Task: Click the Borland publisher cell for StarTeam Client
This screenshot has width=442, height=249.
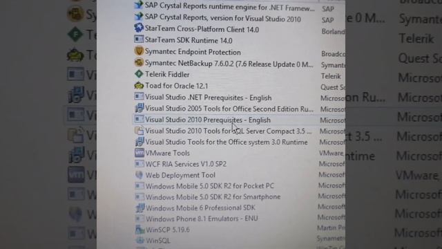Action: [x=333, y=31]
